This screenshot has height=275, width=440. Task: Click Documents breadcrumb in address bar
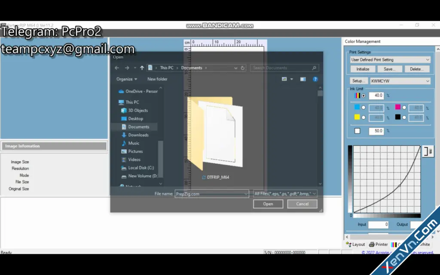(x=192, y=68)
